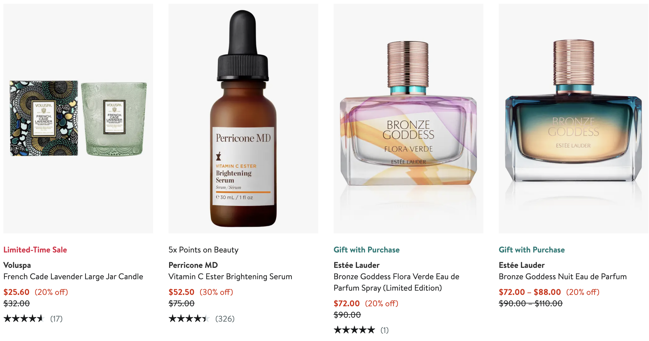649x341 pixels.
Task: Click the $72.00 – $88.00 price range
Action: pyautogui.click(x=530, y=292)
